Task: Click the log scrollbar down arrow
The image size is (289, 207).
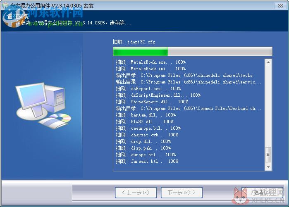Action: coord(268,167)
